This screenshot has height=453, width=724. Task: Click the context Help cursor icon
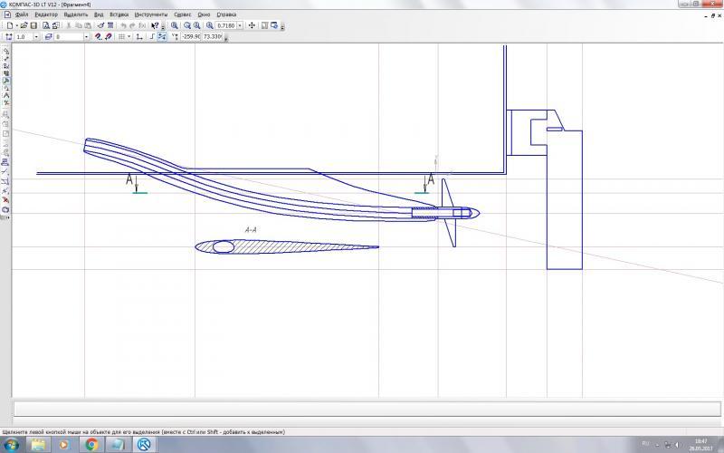click(x=155, y=25)
